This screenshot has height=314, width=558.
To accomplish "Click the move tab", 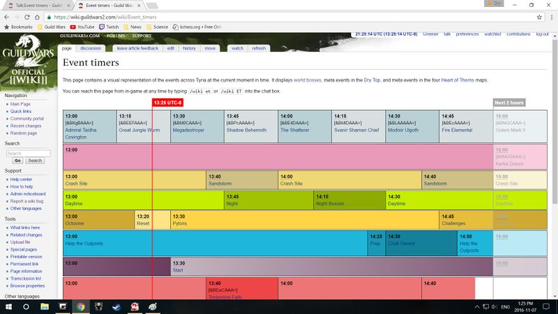I will coord(210,48).
